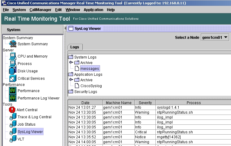Image resolution: width=231 pixels, height=146 pixels.
Task: Click the Performance Log Viewer graph icon
Action: [13, 98]
